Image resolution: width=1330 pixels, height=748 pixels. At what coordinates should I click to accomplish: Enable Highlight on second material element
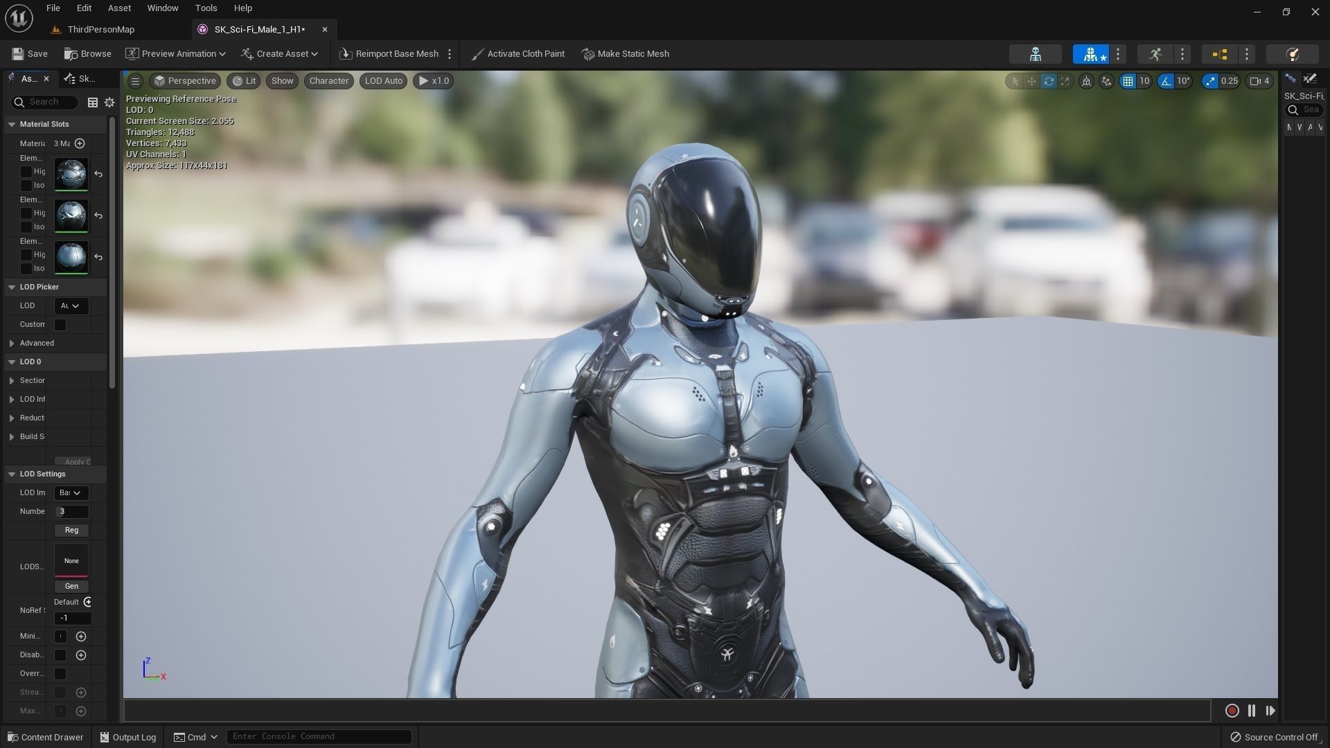coord(26,213)
